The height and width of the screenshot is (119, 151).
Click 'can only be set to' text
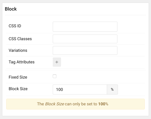(x=81, y=104)
